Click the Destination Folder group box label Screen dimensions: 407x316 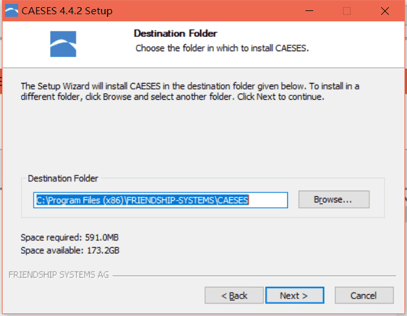tap(63, 178)
